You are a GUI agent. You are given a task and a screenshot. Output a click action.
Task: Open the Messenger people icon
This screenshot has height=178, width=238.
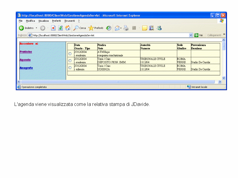pos(159,28)
